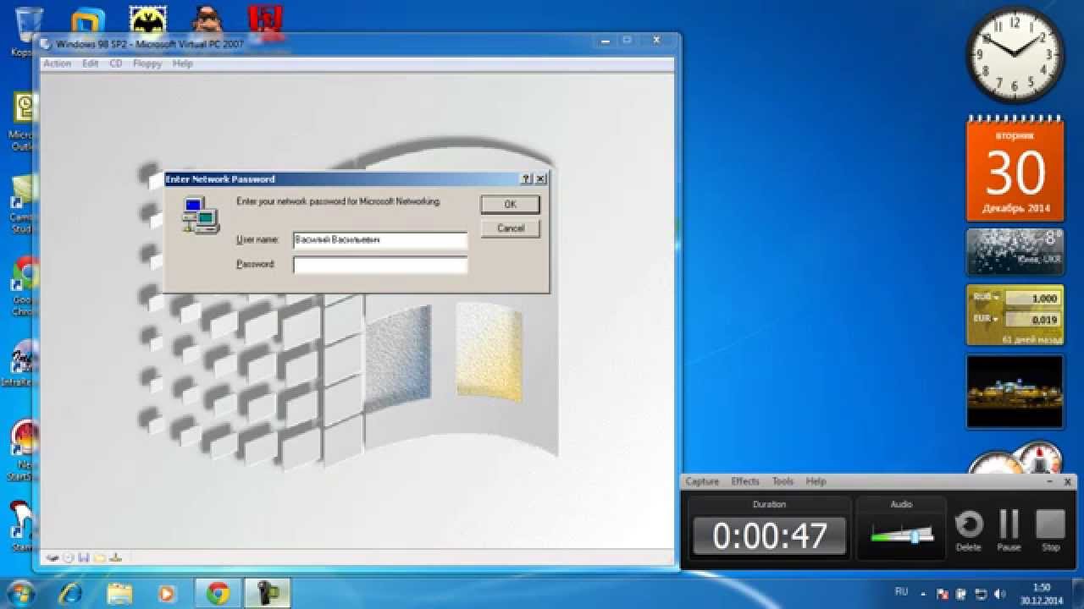Click the floppy disk icon in Virtual PC status bar

84,557
